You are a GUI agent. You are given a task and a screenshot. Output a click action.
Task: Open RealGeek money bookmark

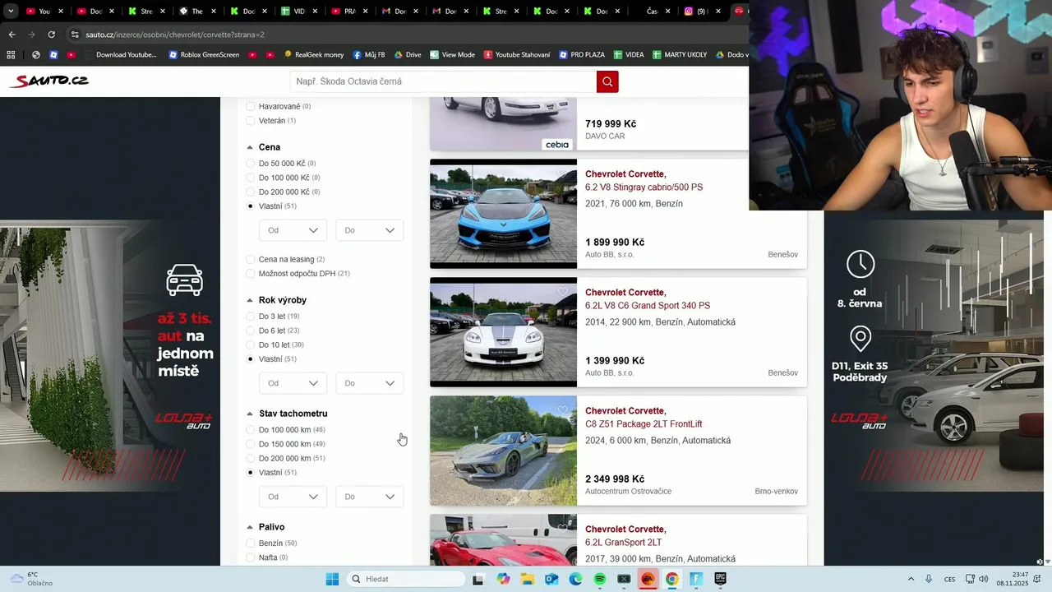314,54
